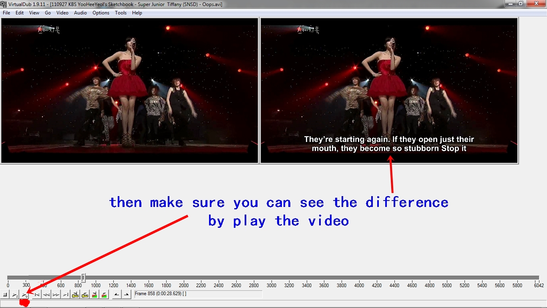Start output playback preview
The image size is (547, 308).
(x=24, y=295)
